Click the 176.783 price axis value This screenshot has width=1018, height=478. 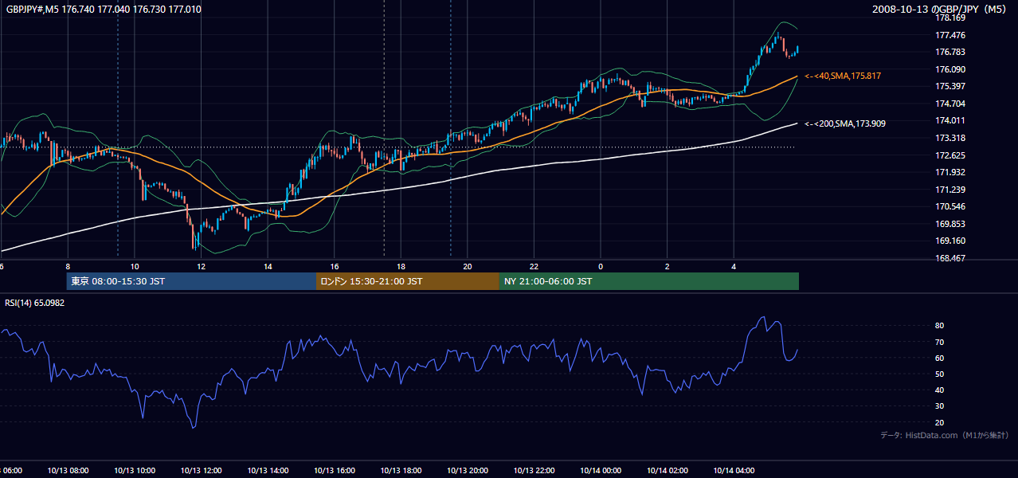tap(950, 53)
